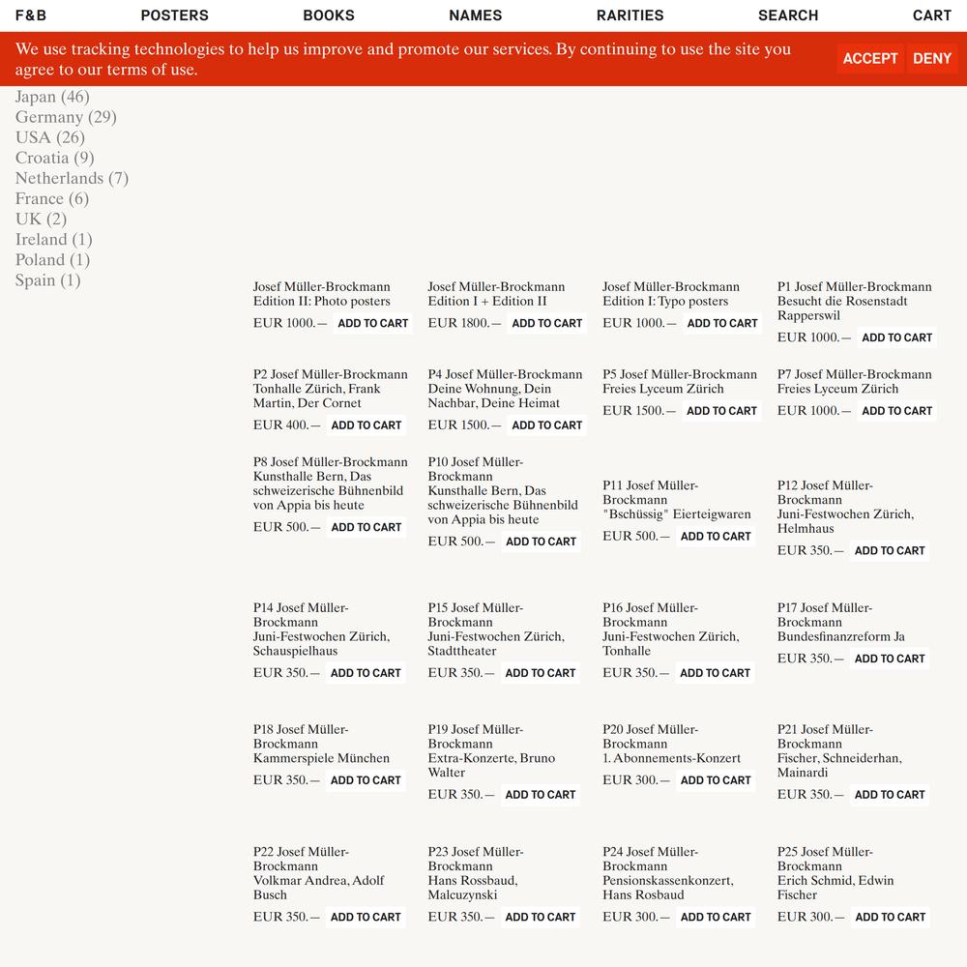Open P22 Volkmar Andrea, Adolf Busch listing
Image resolution: width=967 pixels, height=967 pixels.
(x=318, y=873)
